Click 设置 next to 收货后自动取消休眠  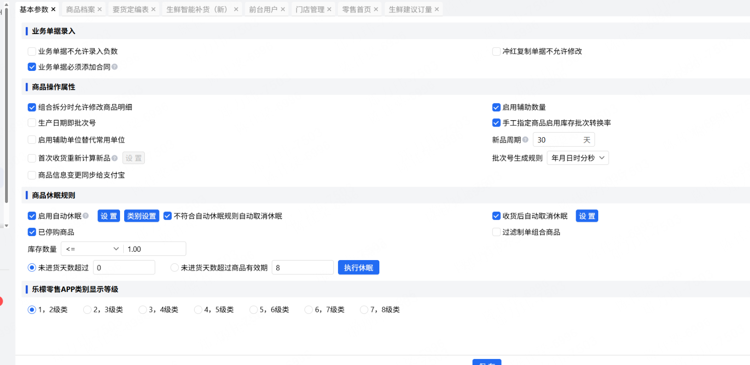[x=587, y=216]
